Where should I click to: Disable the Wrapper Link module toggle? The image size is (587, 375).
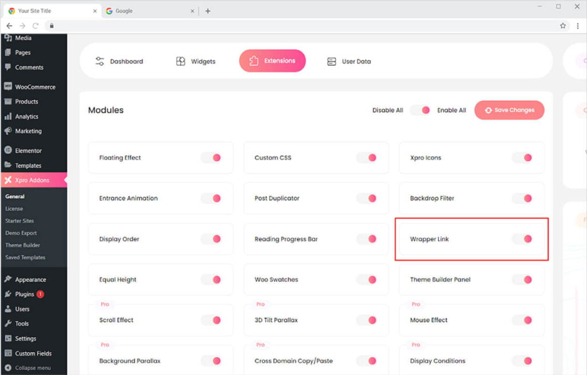pos(522,239)
